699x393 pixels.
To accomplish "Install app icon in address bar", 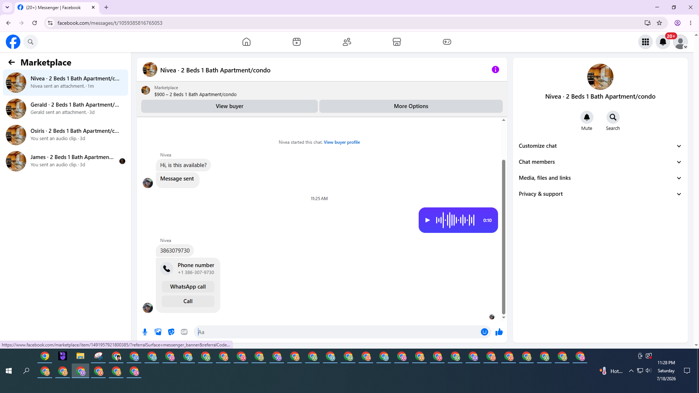I will click(x=647, y=23).
